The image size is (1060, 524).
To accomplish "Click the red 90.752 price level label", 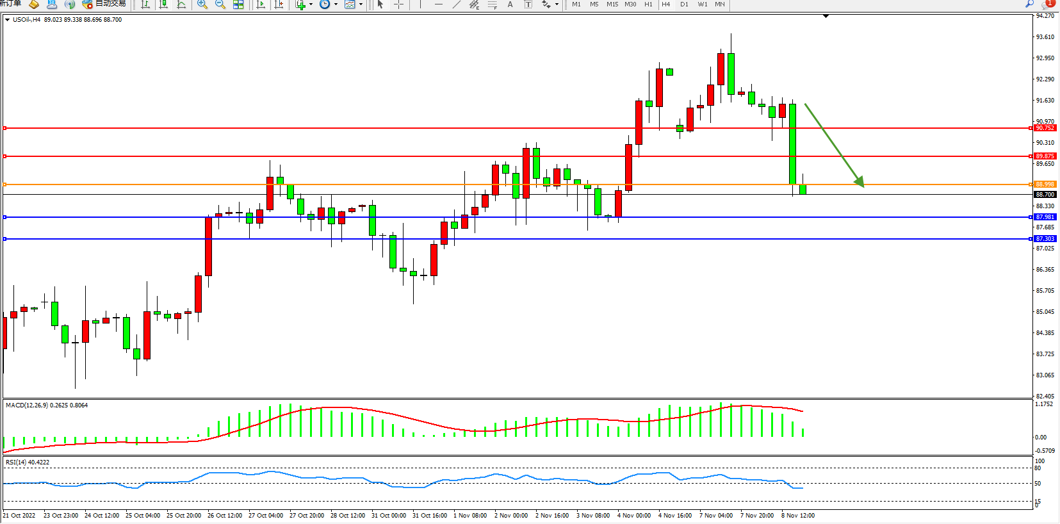I will click(x=1045, y=128).
